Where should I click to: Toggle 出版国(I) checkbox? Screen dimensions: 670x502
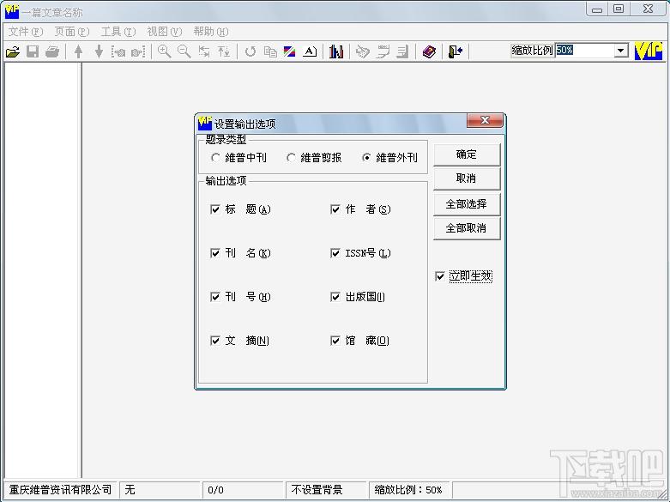(335, 297)
